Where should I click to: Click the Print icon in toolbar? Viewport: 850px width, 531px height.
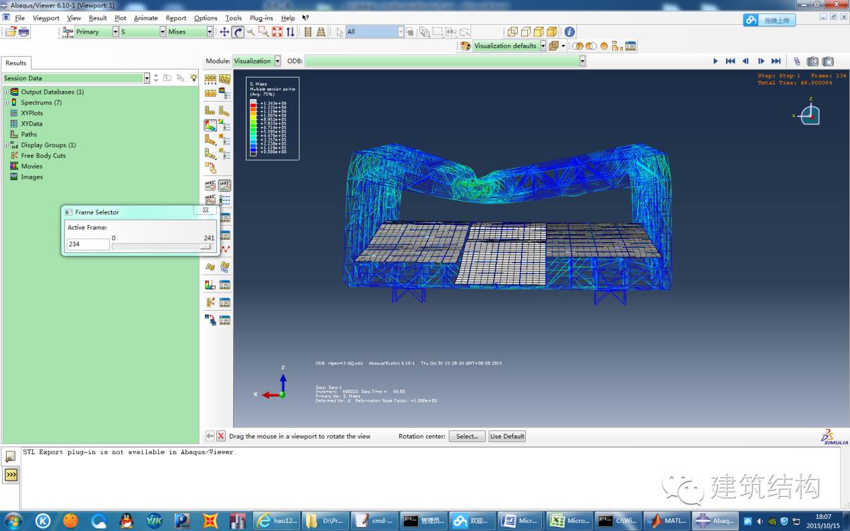point(24,31)
